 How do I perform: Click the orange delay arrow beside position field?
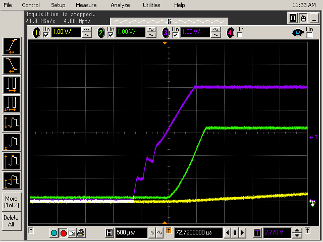pyautogui.click(x=169, y=231)
